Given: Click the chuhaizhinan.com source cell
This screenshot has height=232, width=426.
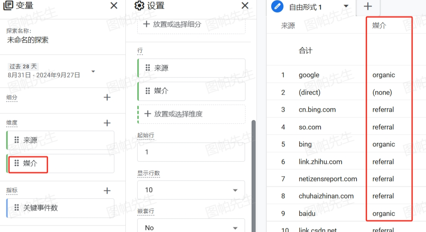Looking at the screenshot, I should [x=326, y=196].
